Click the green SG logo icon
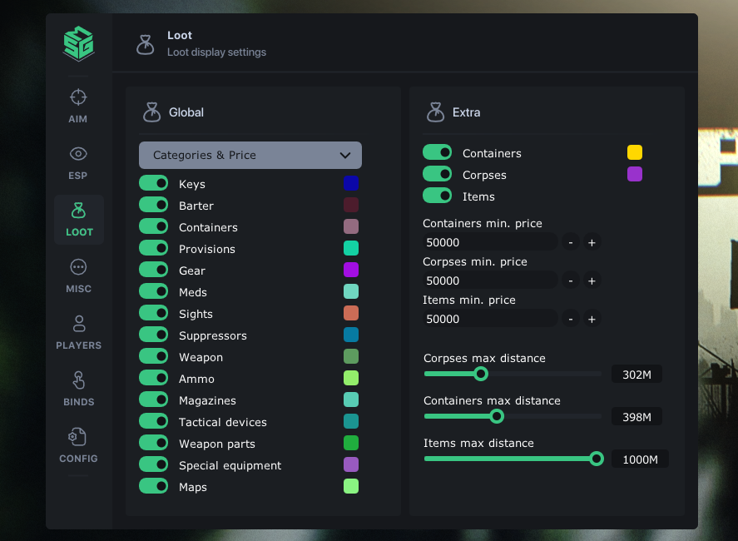The height and width of the screenshot is (541, 738). (78, 43)
